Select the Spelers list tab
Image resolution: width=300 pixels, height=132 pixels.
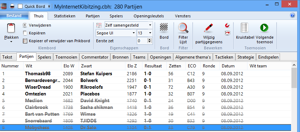point(44,57)
